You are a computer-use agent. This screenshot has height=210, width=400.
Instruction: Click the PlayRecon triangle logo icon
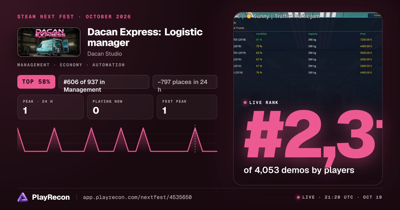(23, 197)
